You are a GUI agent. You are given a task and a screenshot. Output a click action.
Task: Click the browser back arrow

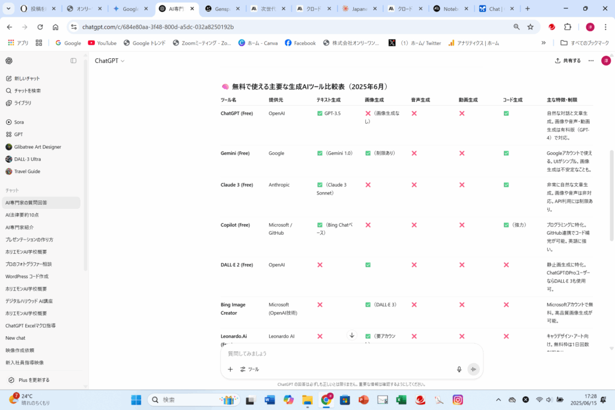coord(10,27)
